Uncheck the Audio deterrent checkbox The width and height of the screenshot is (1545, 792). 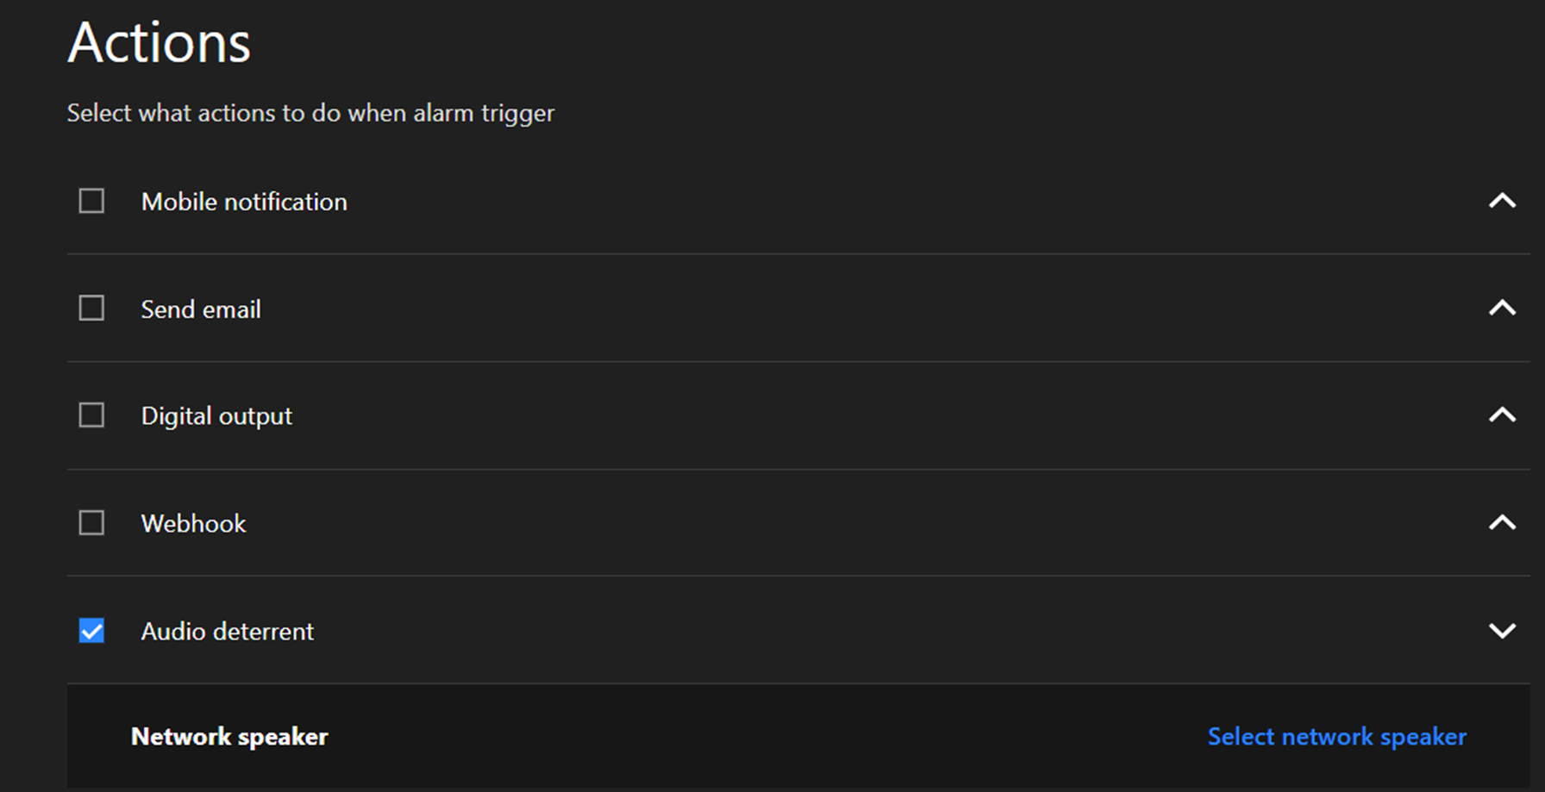click(x=91, y=631)
